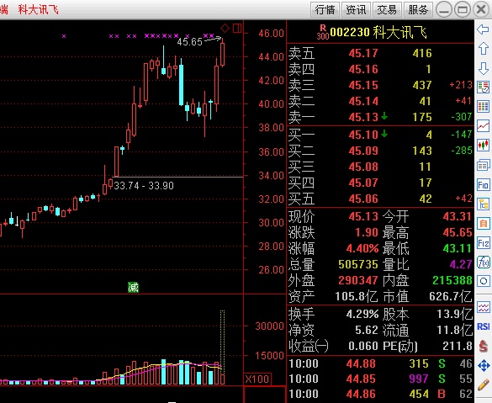Click the 45.65 high price label on chart
The image size is (492, 403).
[189, 42]
